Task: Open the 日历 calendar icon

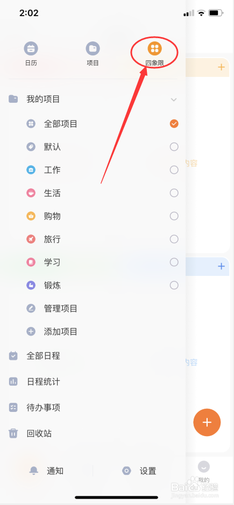Action: [x=31, y=48]
